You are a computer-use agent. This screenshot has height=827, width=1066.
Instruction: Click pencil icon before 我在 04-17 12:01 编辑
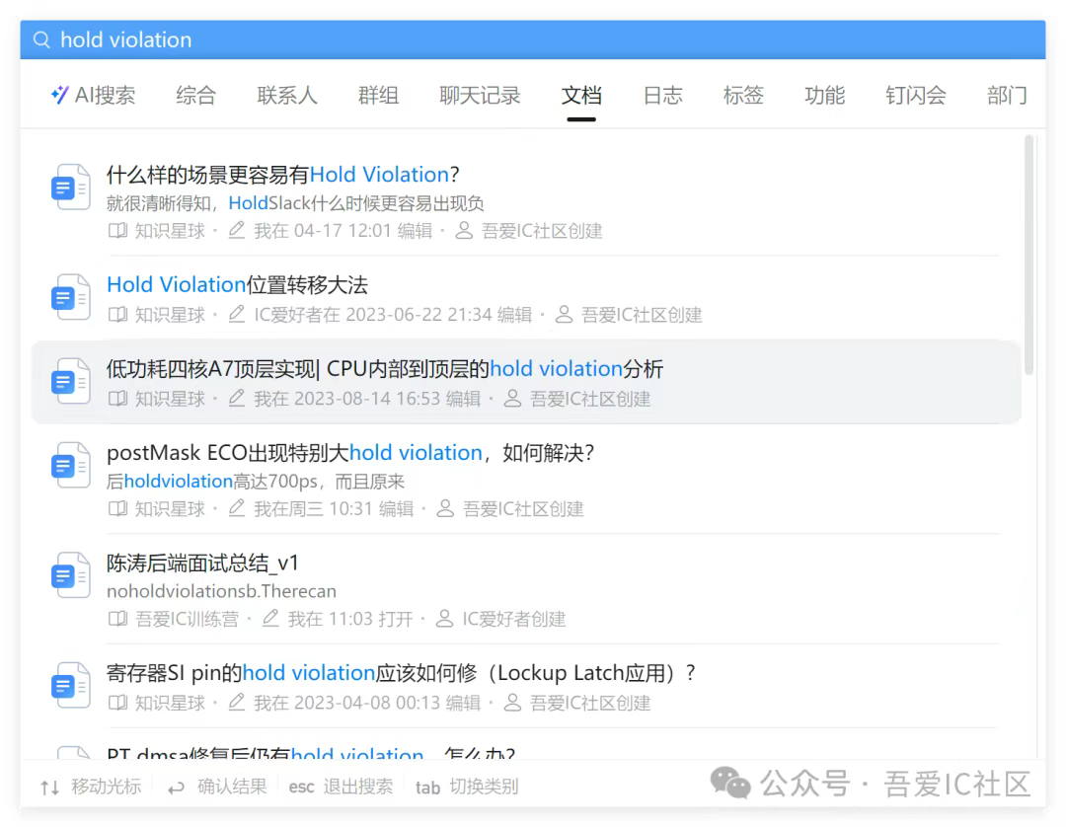[236, 230]
